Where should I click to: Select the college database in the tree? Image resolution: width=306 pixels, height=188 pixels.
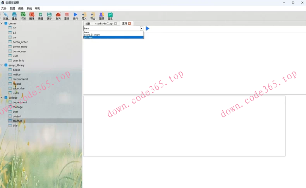click(13, 97)
